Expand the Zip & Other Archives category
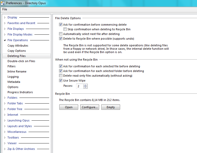 click(5, 149)
